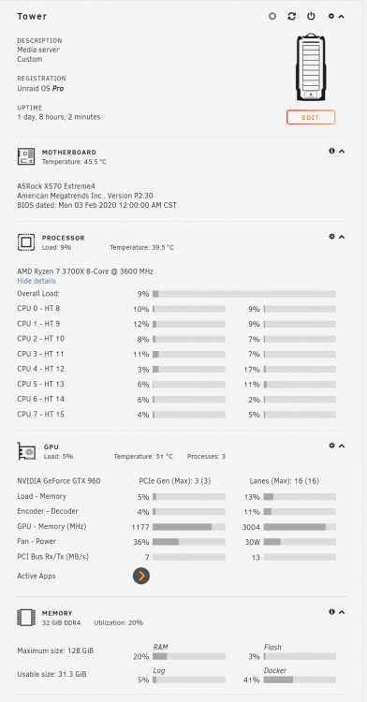Screen dimensions: 367x702
Task: Click the power shutdown icon
Action: click(311, 16)
